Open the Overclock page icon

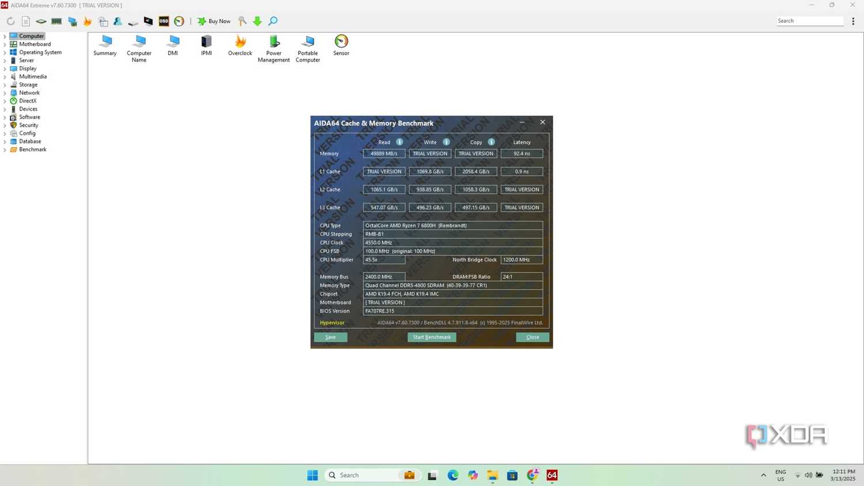(240, 45)
